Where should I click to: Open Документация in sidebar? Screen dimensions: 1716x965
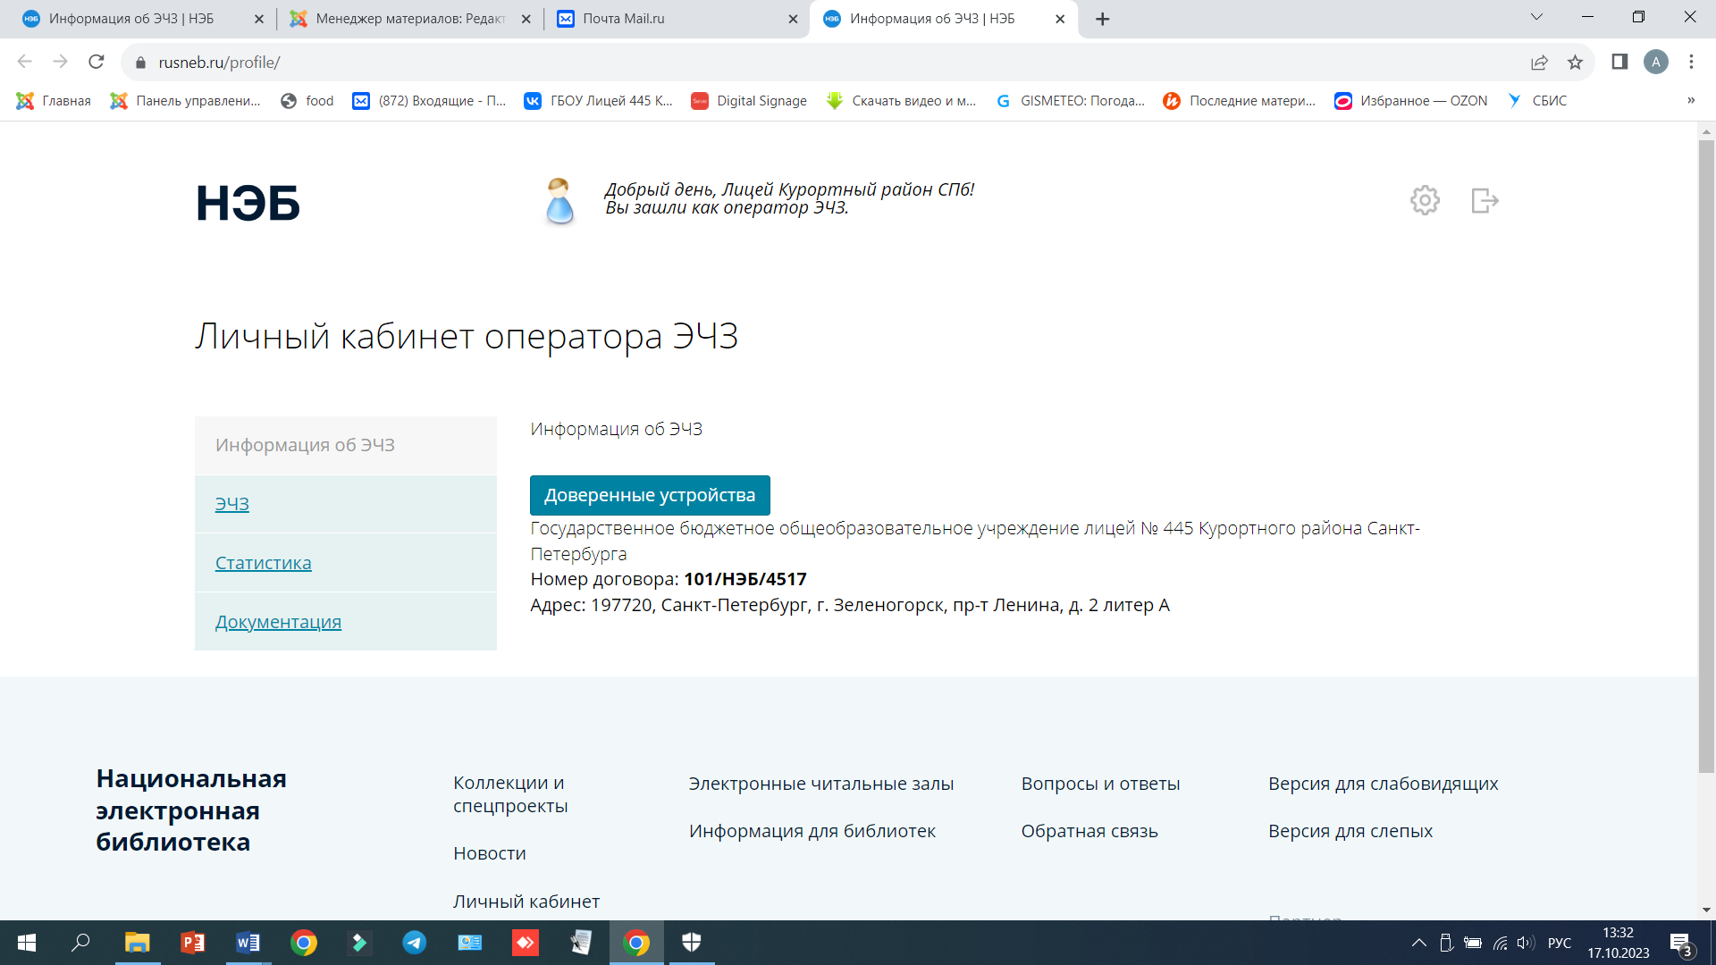click(278, 622)
